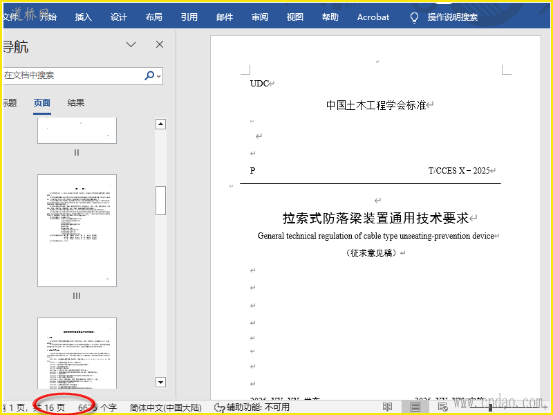Click the thumbnail scrollbar down arrow
553x415 pixels.
161,382
